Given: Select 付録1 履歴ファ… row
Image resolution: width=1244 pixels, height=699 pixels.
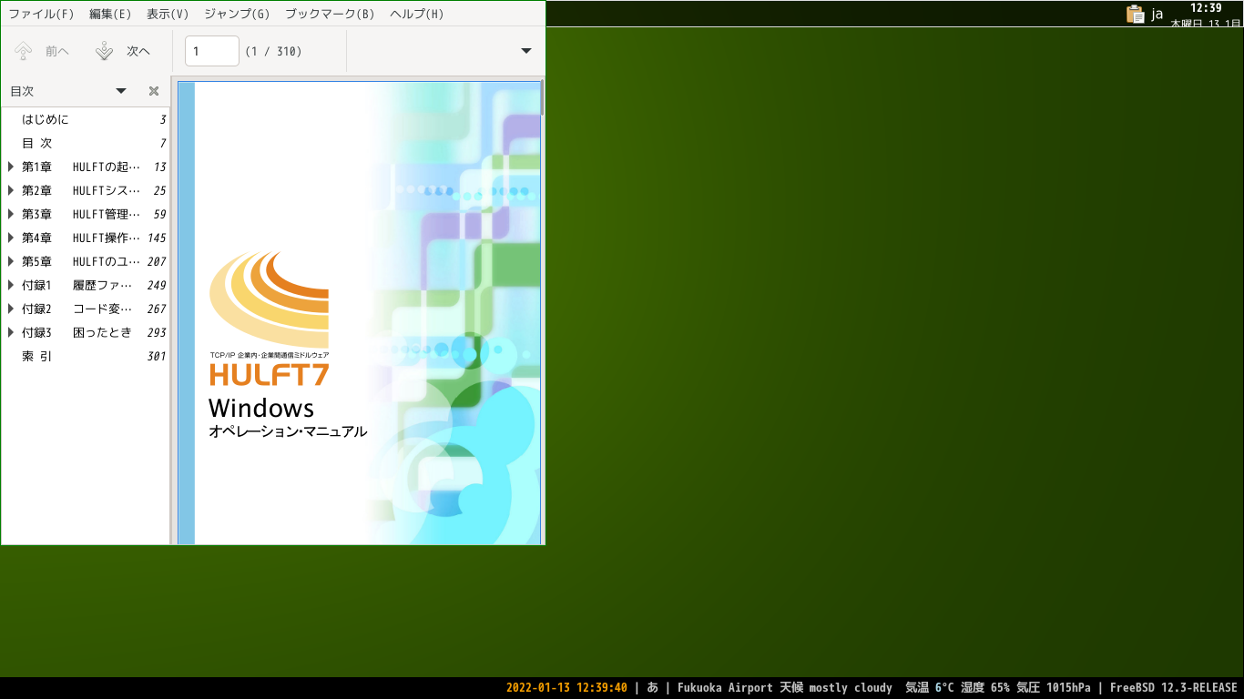Looking at the screenshot, I should click(x=86, y=285).
